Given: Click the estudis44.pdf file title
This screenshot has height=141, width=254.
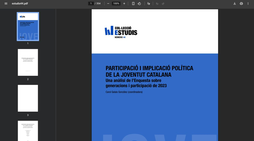Looking at the screenshot, I should [20, 4].
